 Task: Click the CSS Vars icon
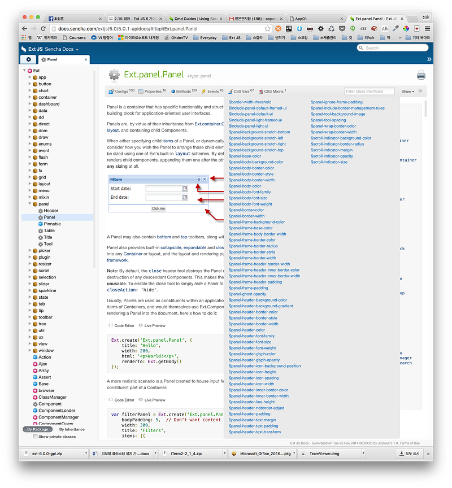231,91
